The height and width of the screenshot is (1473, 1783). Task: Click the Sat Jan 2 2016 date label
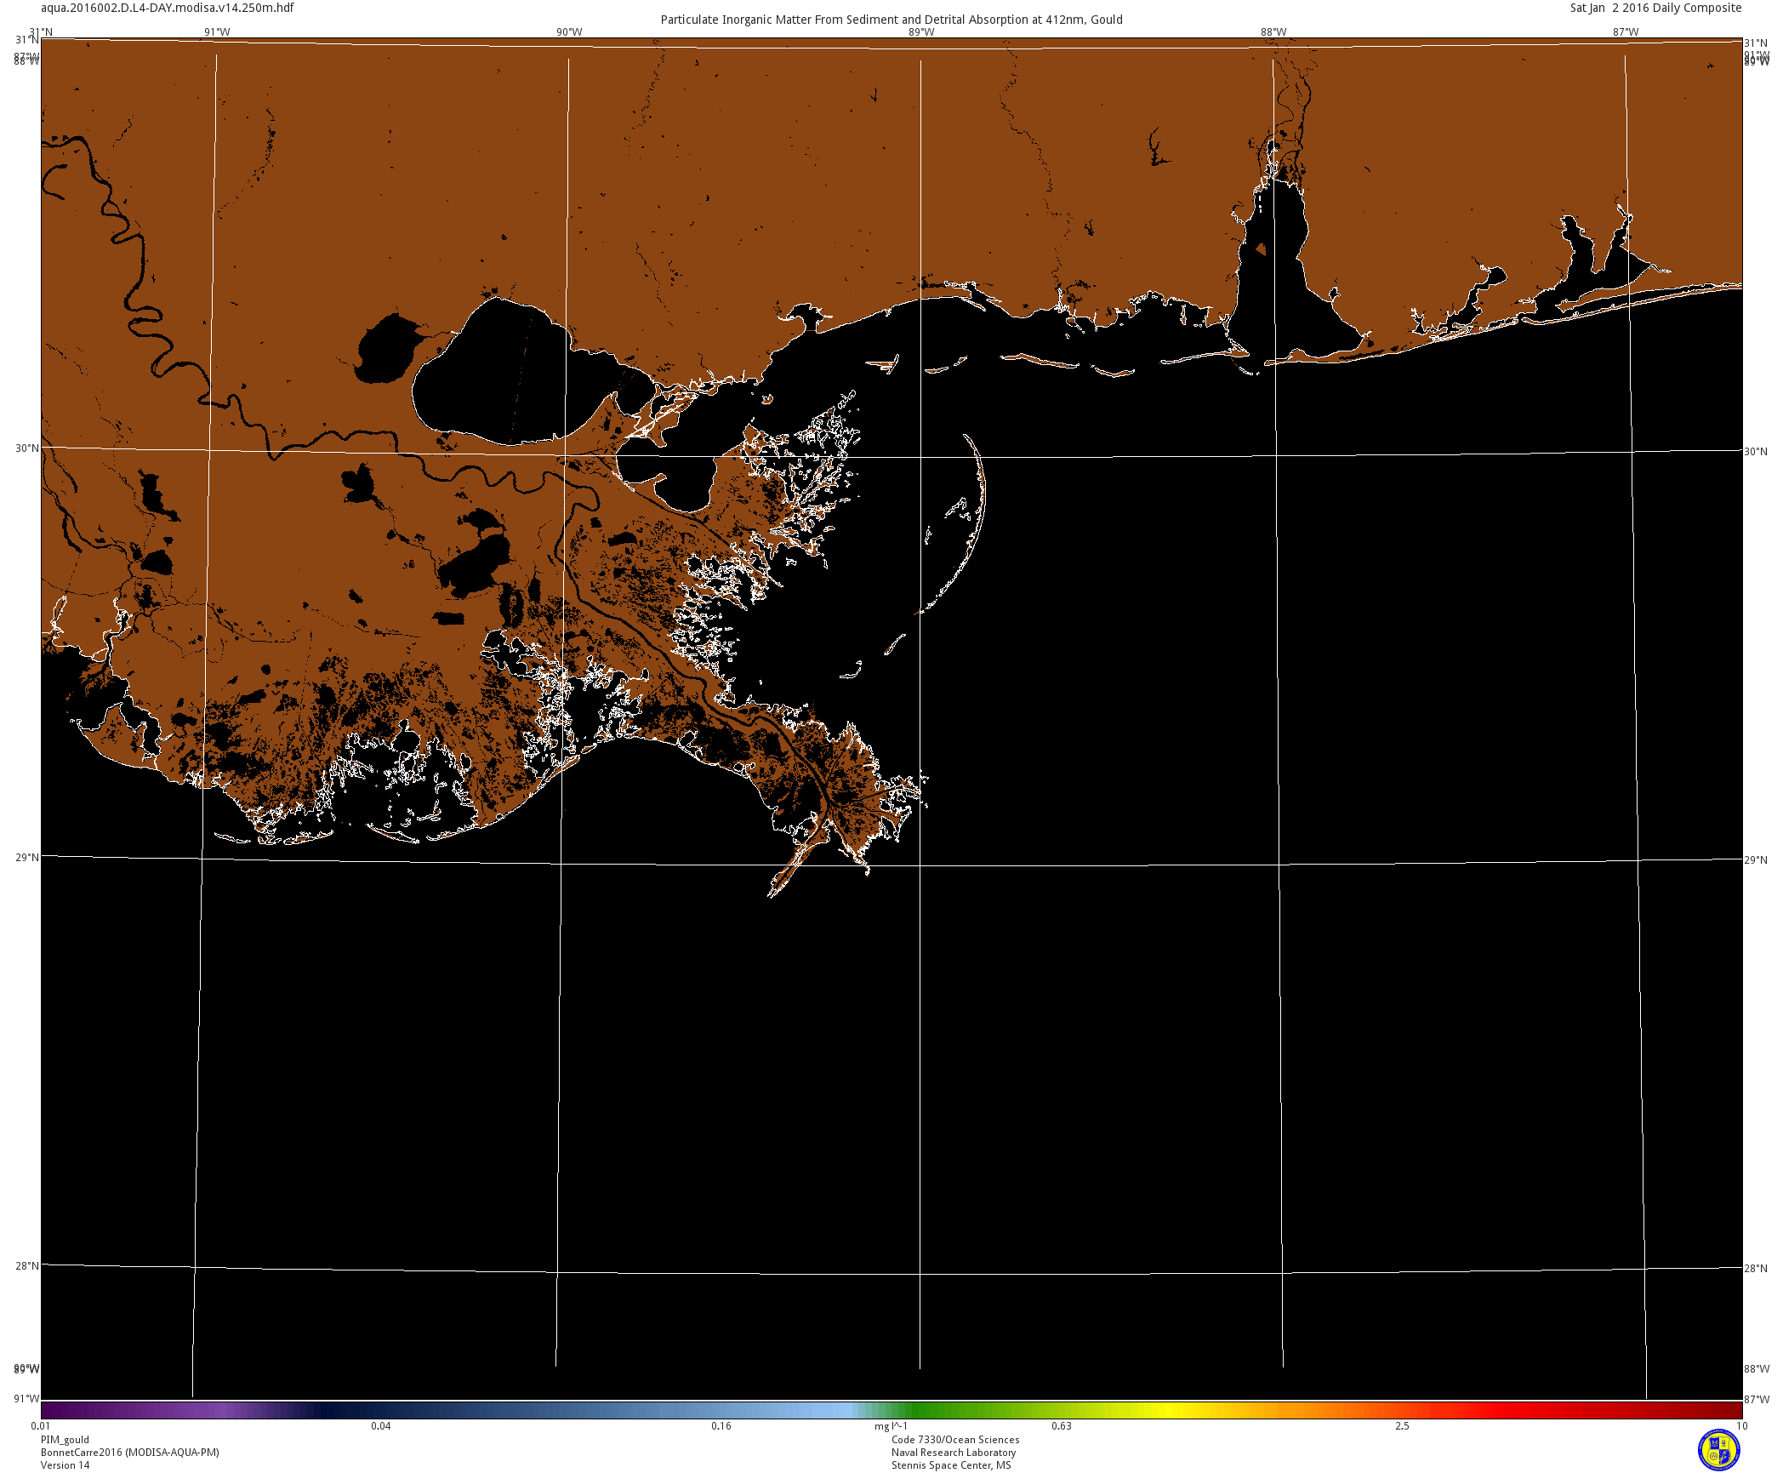[1655, 8]
